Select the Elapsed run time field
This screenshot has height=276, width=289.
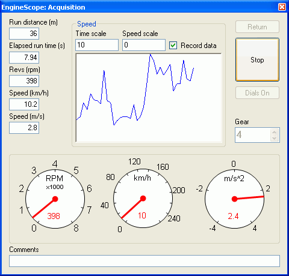pos(24,58)
